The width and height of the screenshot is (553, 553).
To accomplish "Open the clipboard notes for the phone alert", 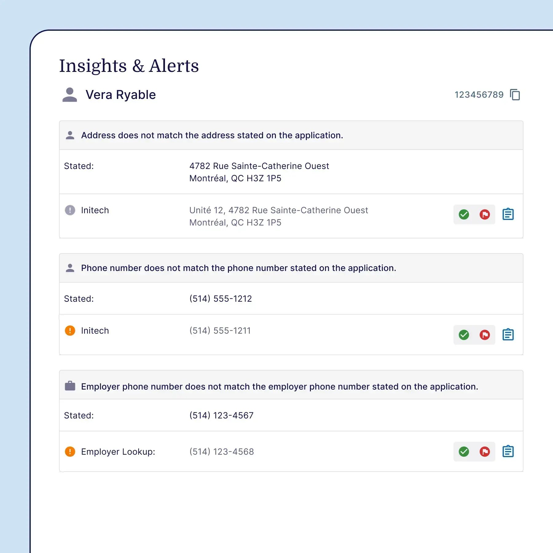I will click(x=508, y=335).
